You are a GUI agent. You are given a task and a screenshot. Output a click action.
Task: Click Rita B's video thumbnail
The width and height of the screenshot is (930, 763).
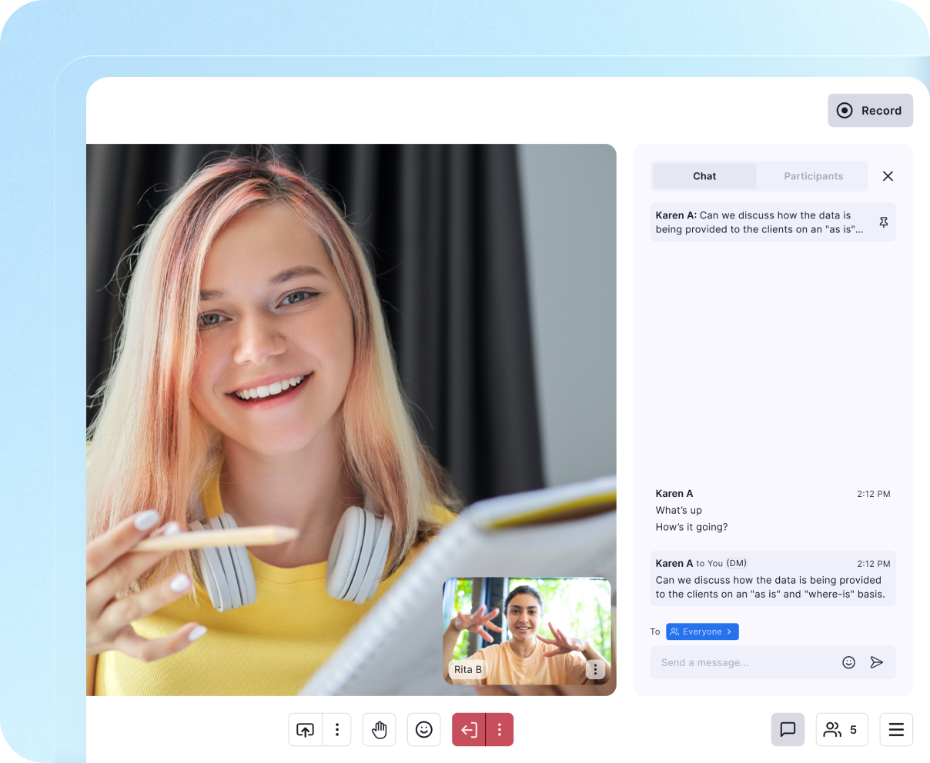point(527,623)
